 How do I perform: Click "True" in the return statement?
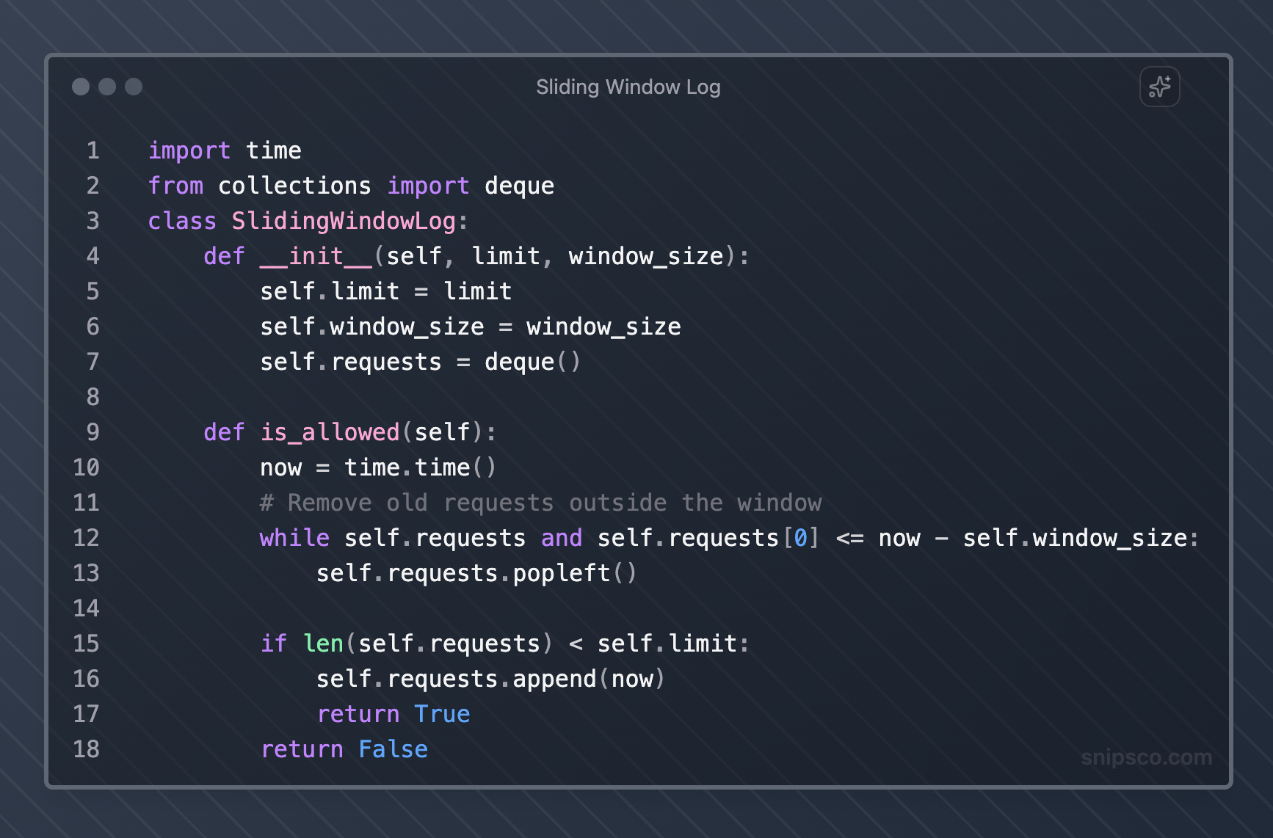[442, 714]
